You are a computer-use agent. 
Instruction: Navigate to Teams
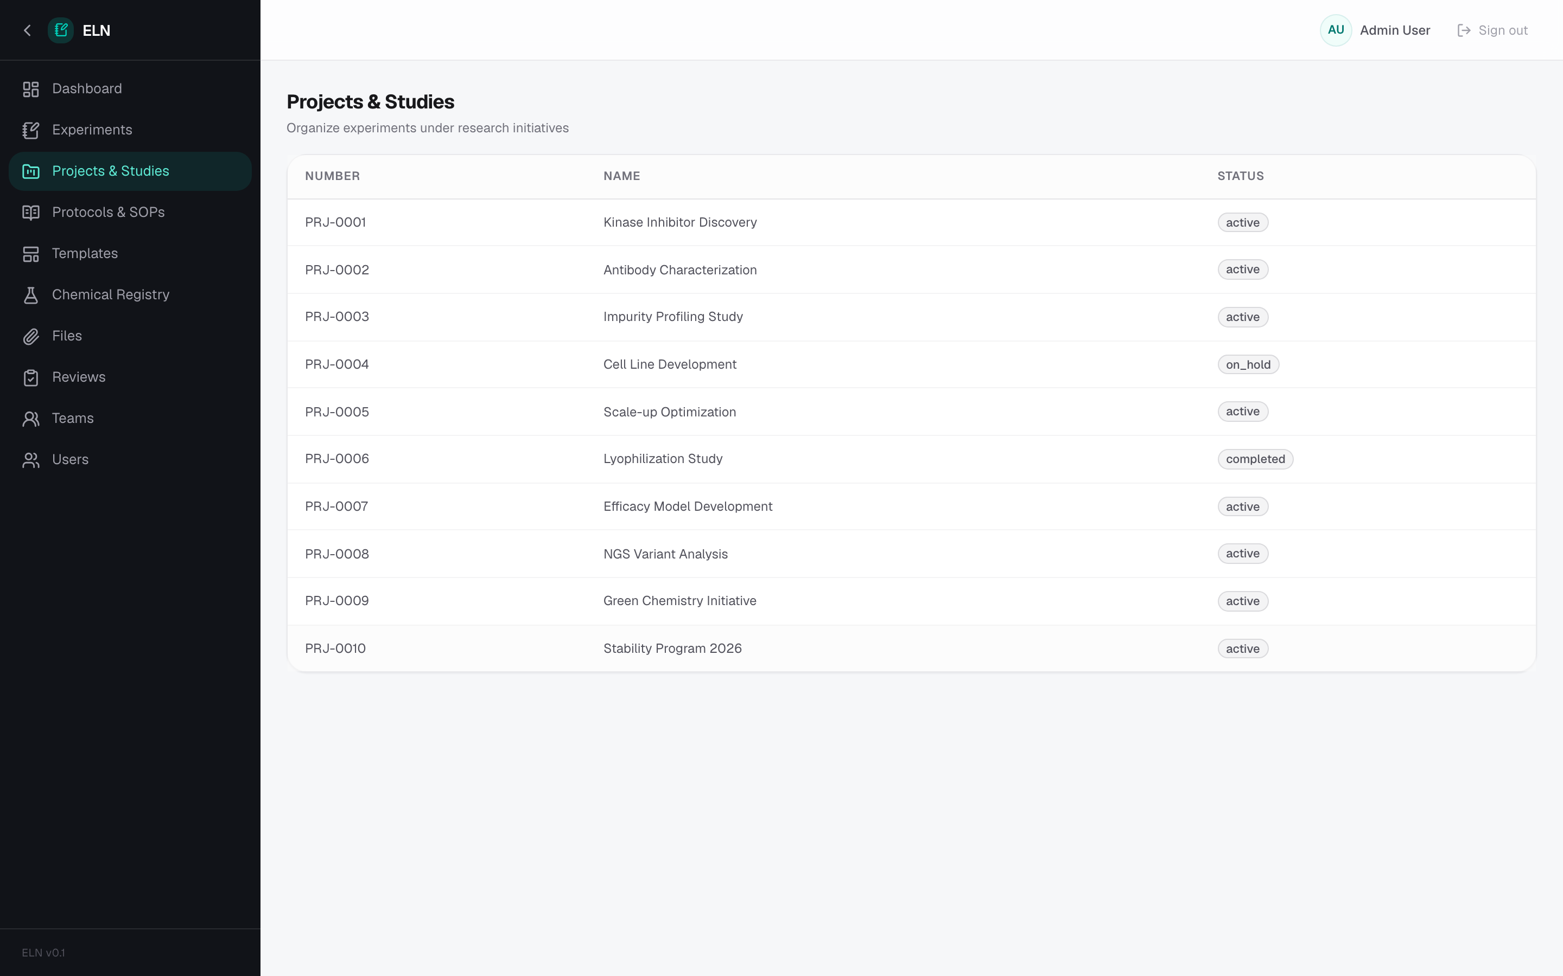[130, 419]
